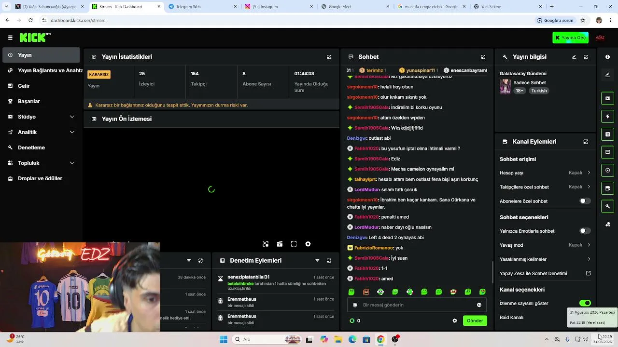
Task: Open Takipçilere özel sohbet options
Action: click(x=545, y=187)
